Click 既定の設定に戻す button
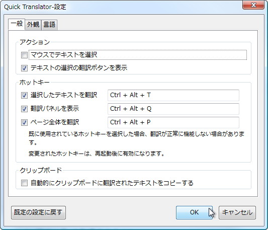 pyautogui.click(x=38, y=212)
